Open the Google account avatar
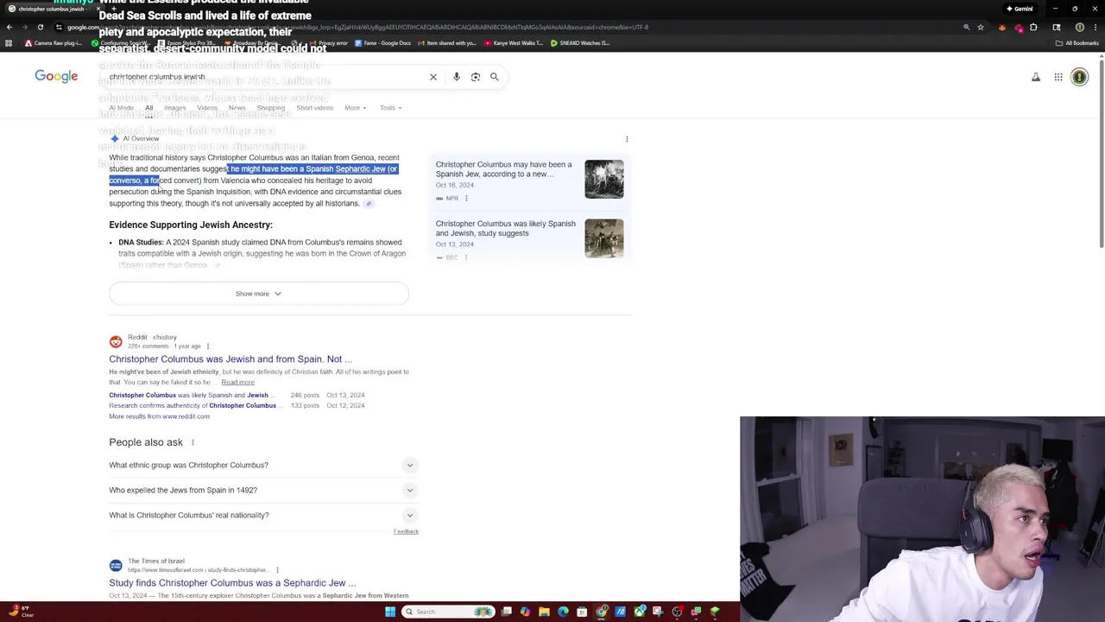Image resolution: width=1105 pixels, height=622 pixels. (x=1079, y=77)
